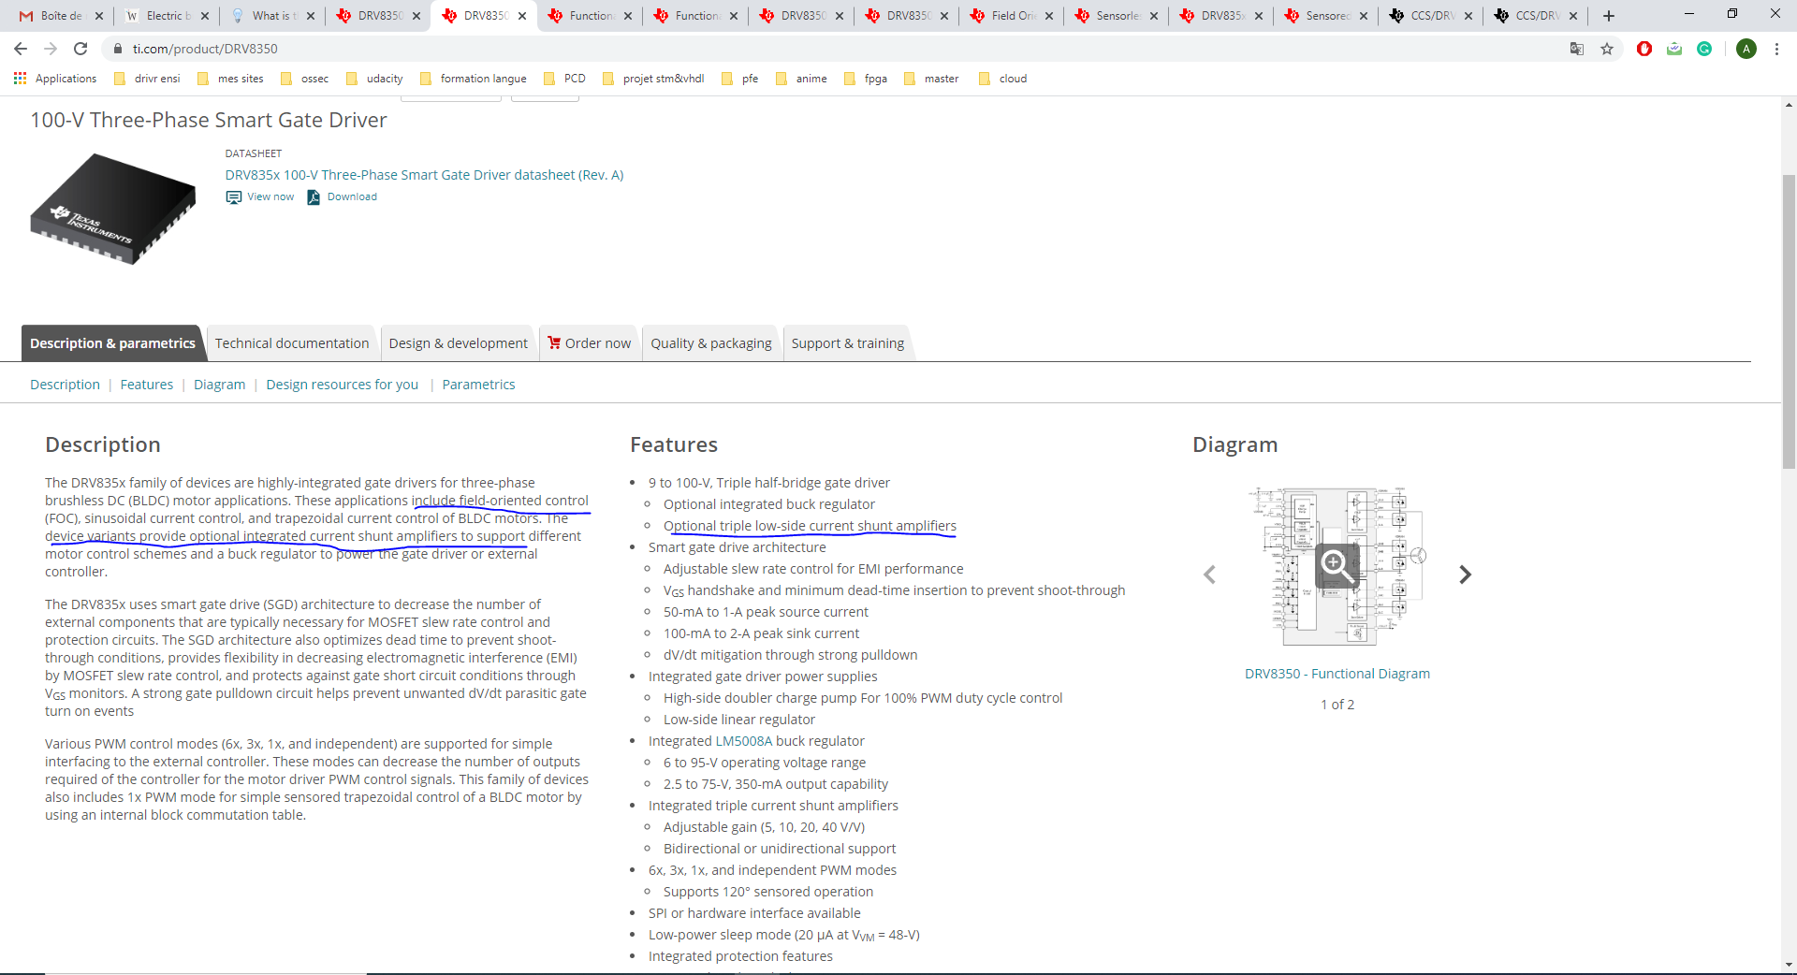Screen dimensions: 1797x975
Task: Close the 'Field Ori' tab
Action: (x=1049, y=16)
